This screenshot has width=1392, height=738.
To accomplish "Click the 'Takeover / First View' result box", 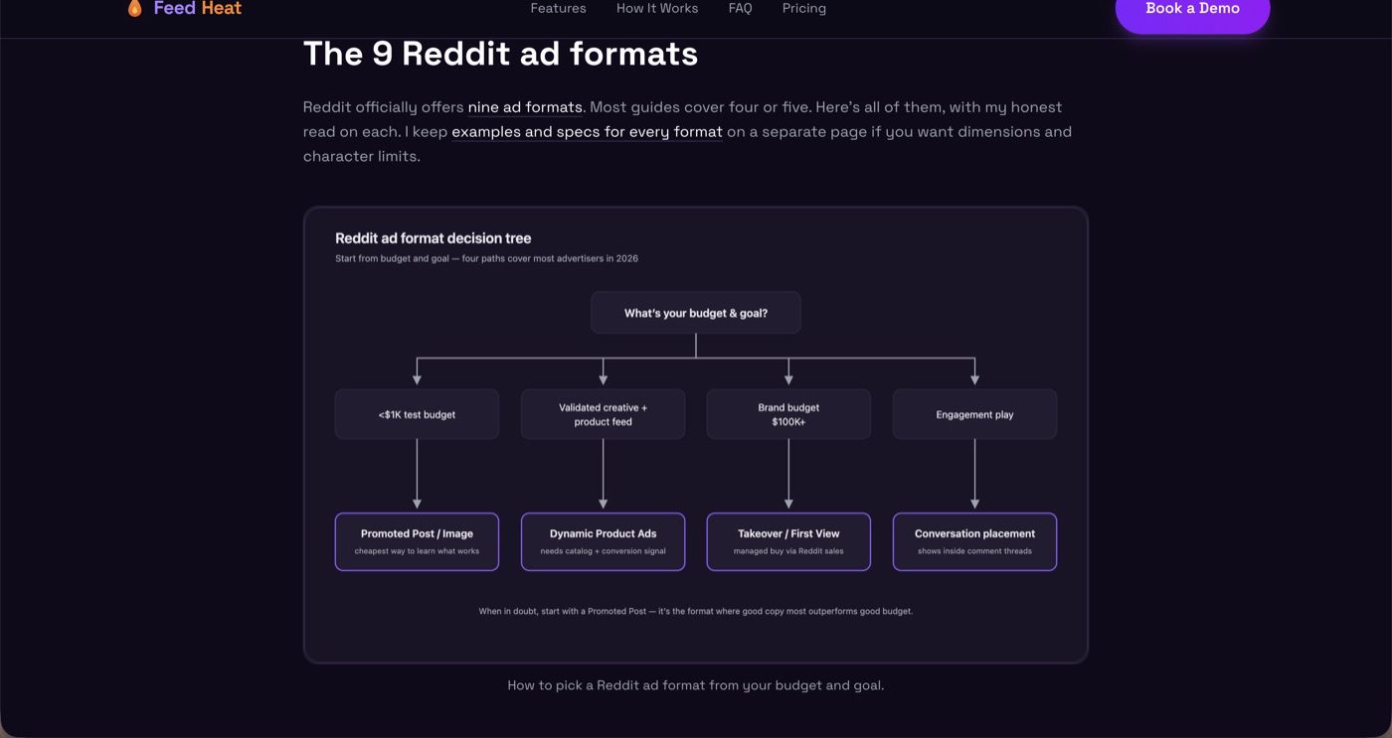I will point(788,541).
